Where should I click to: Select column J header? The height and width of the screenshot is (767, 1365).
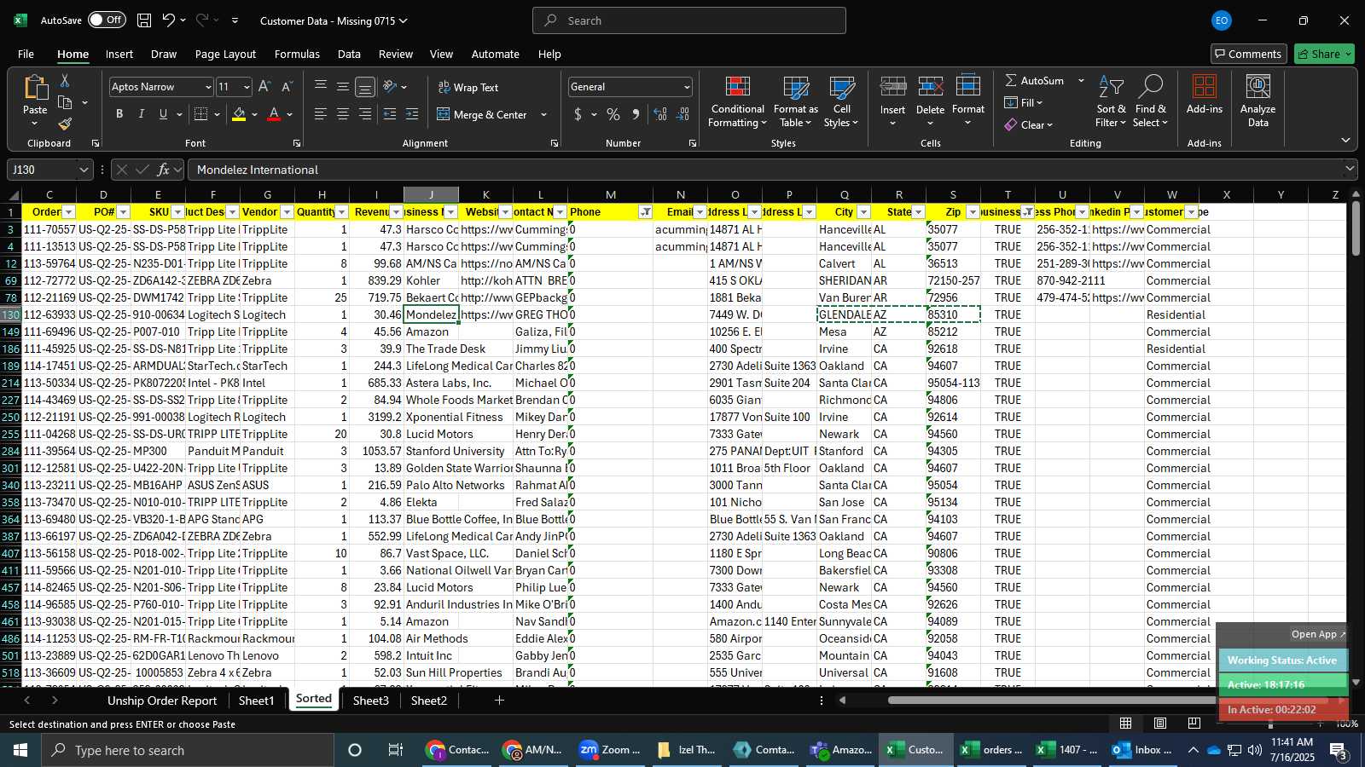(431, 195)
